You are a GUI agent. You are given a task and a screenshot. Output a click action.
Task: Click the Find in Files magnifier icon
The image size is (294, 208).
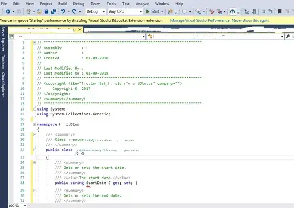pos(198,11)
